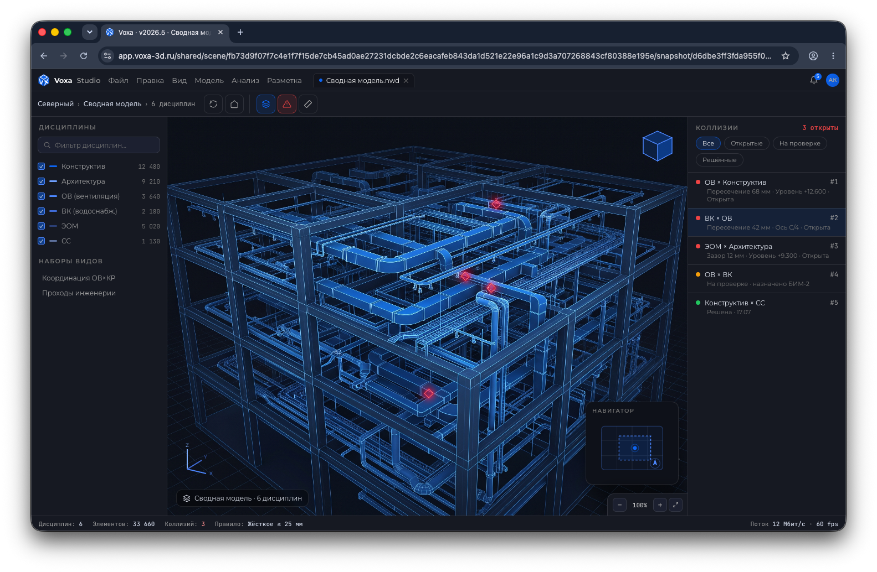Click the site info icon in address bar

[x=108, y=56]
